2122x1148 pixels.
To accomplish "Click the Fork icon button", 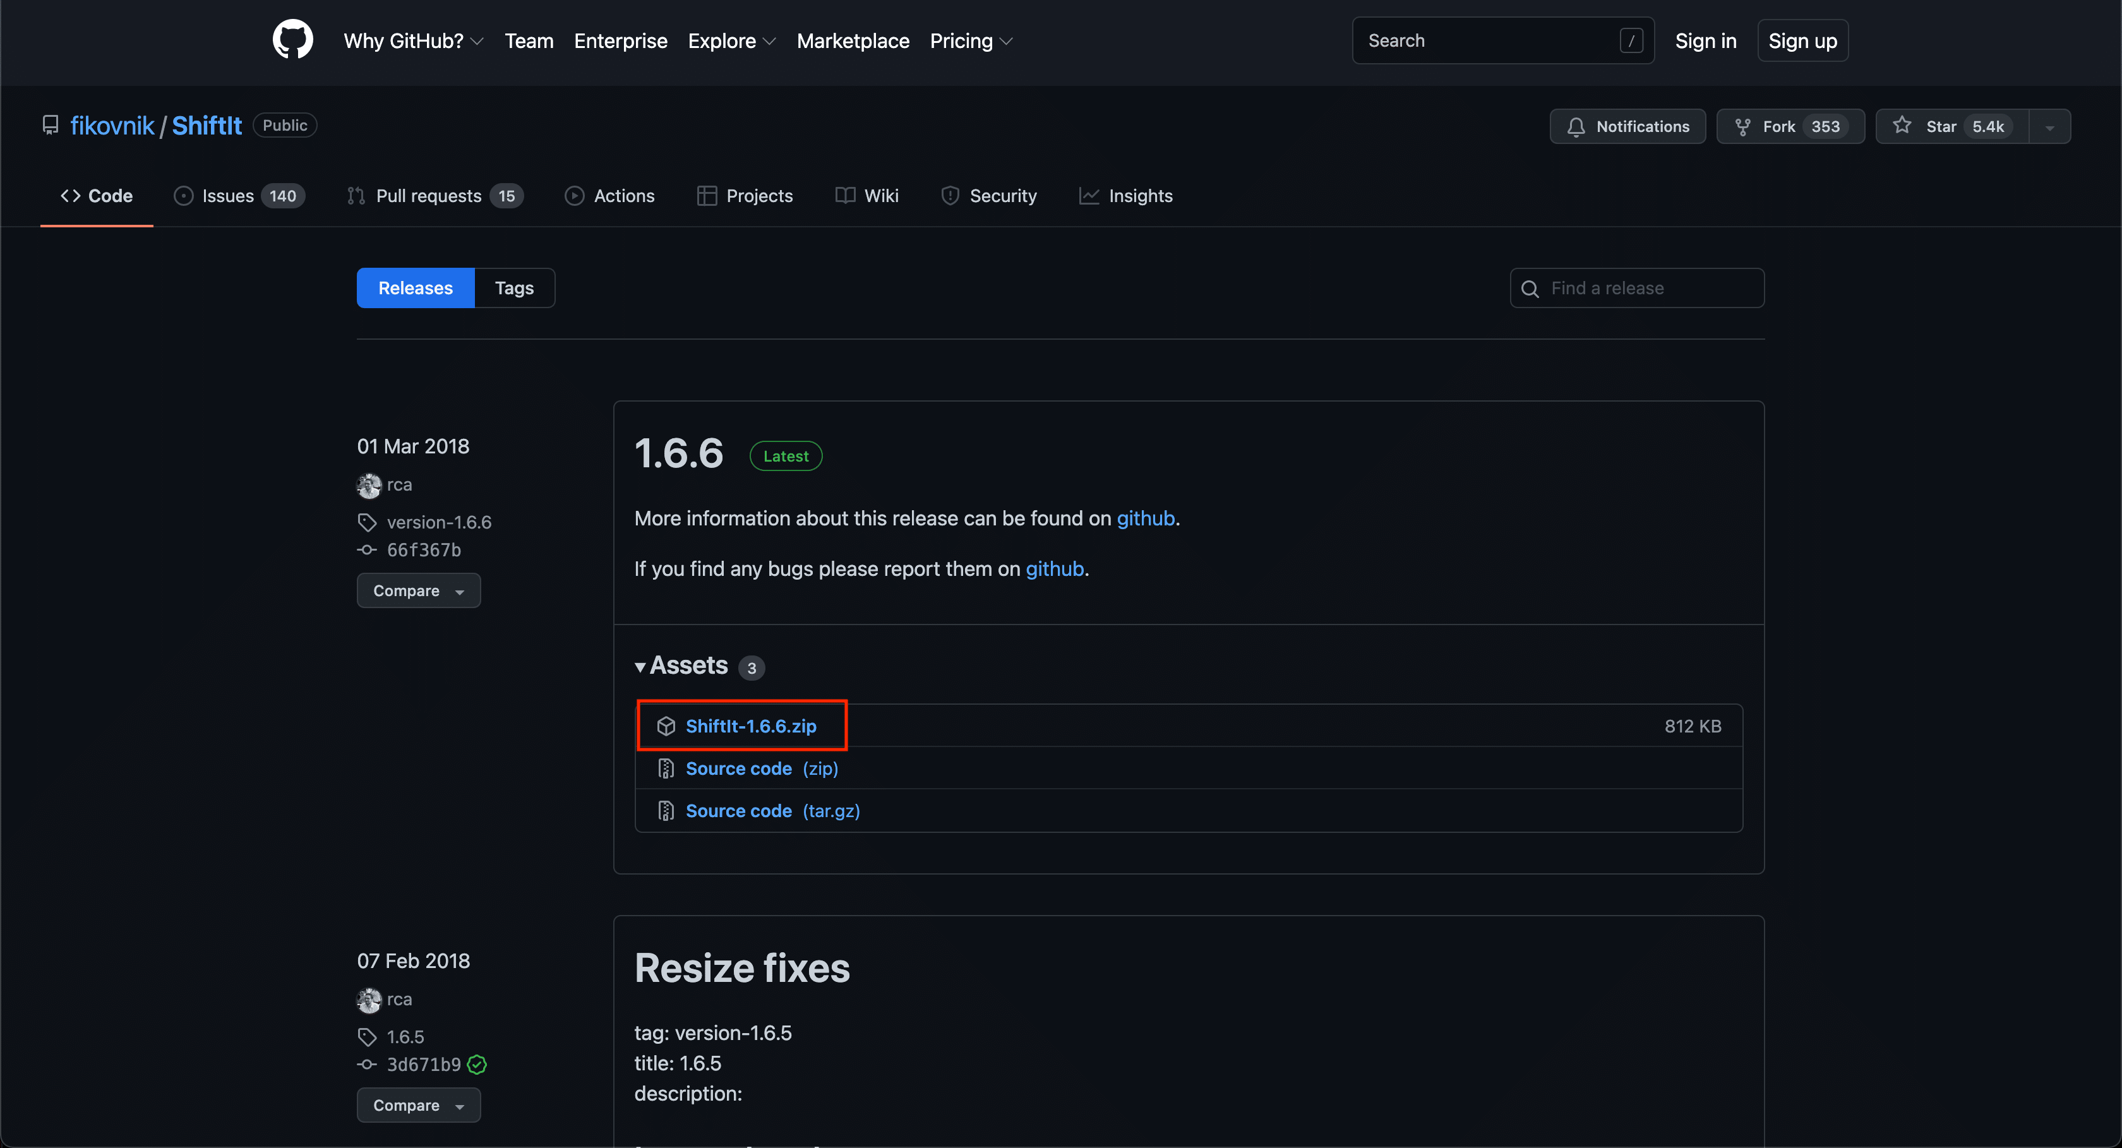I will click(x=1742, y=126).
